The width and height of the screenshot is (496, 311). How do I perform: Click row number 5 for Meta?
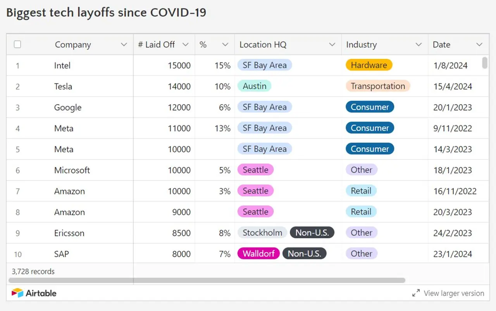pos(17,149)
